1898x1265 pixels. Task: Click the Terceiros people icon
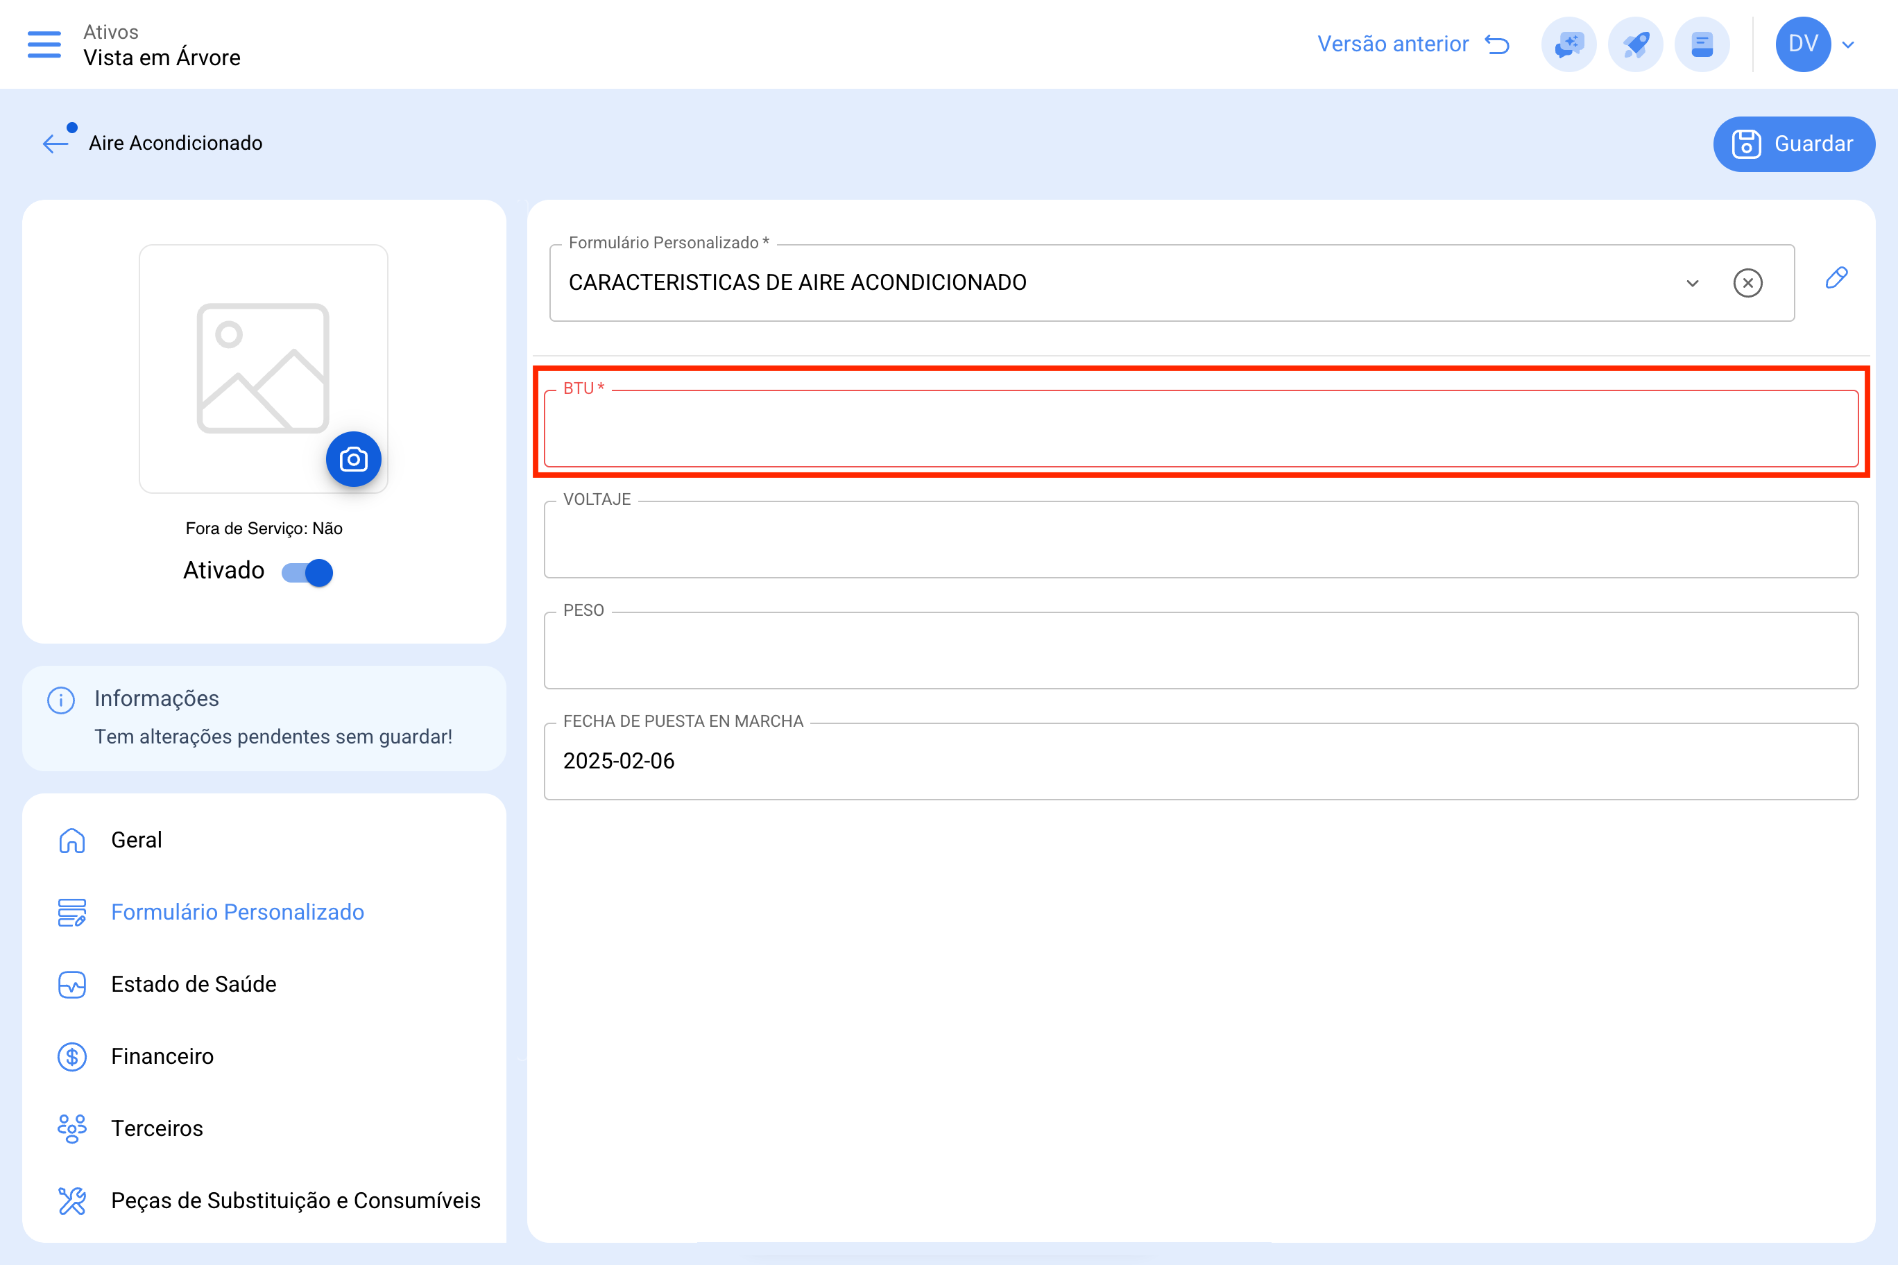coord(72,1128)
